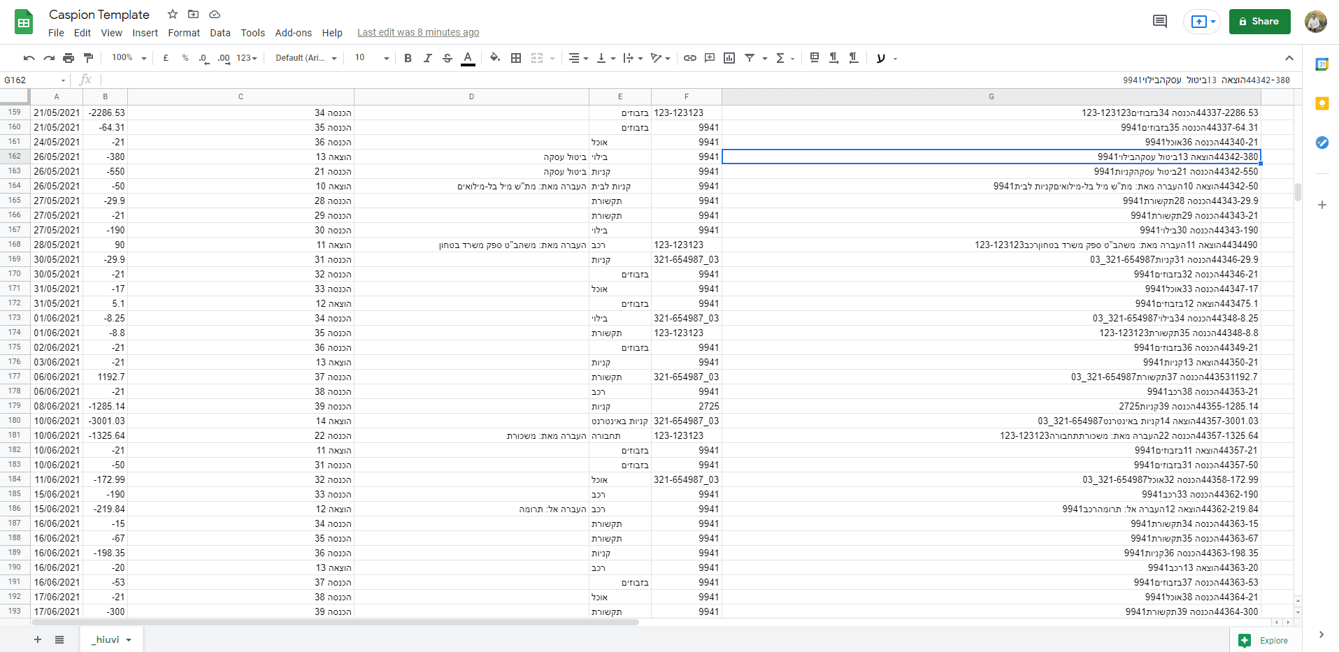Open zoom 100% dropdown
This screenshot has width=1339, height=652.
(x=129, y=58)
